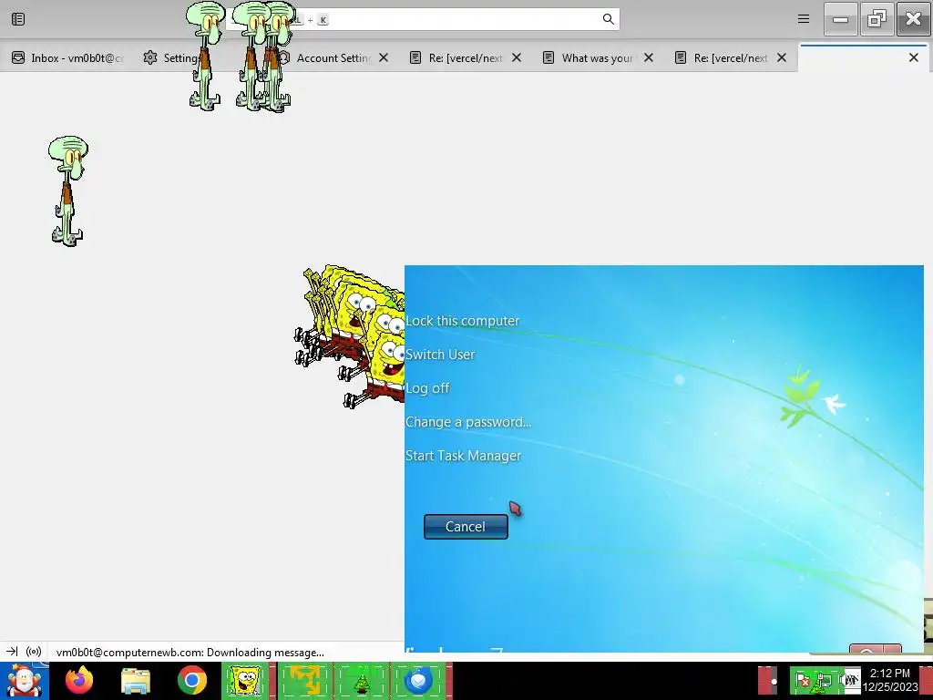Open File Explorer from the taskbar
The height and width of the screenshot is (700, 933).
tap(135, 681)
